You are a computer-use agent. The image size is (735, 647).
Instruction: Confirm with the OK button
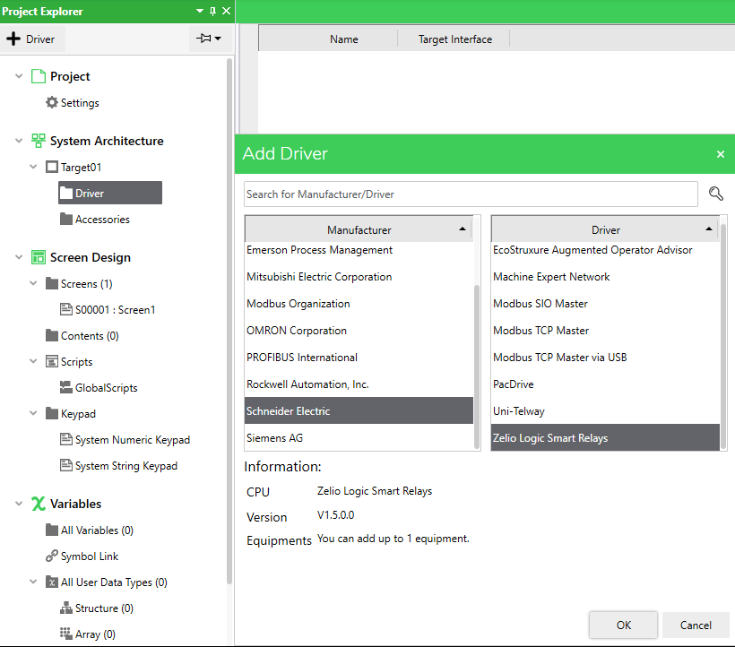tap(624, 625)
